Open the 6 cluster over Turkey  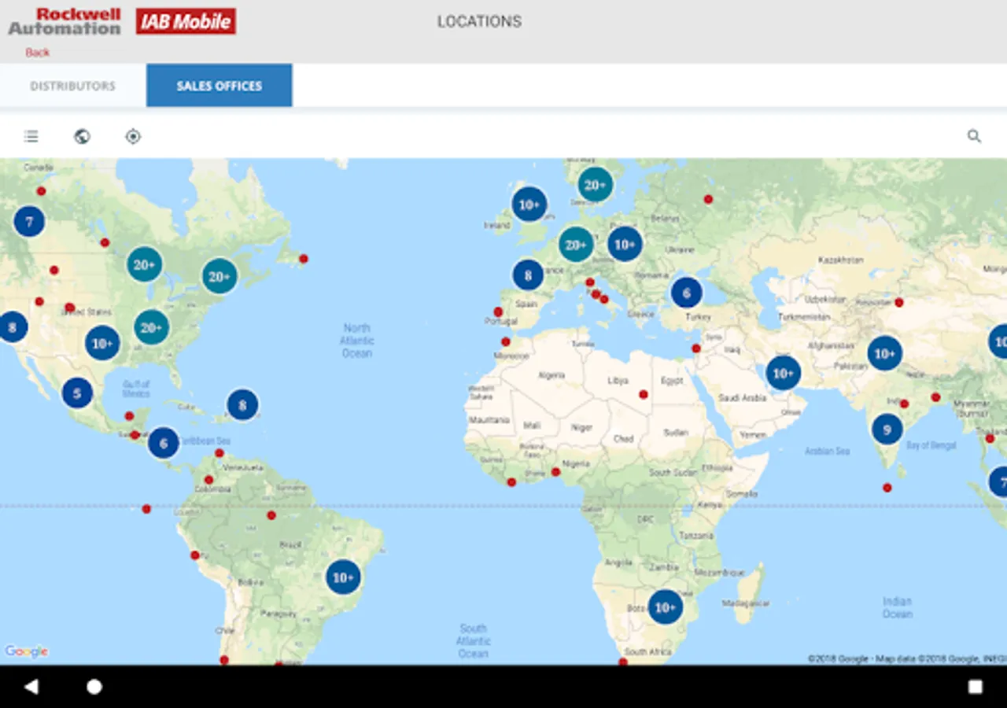(x=687, y=293)
